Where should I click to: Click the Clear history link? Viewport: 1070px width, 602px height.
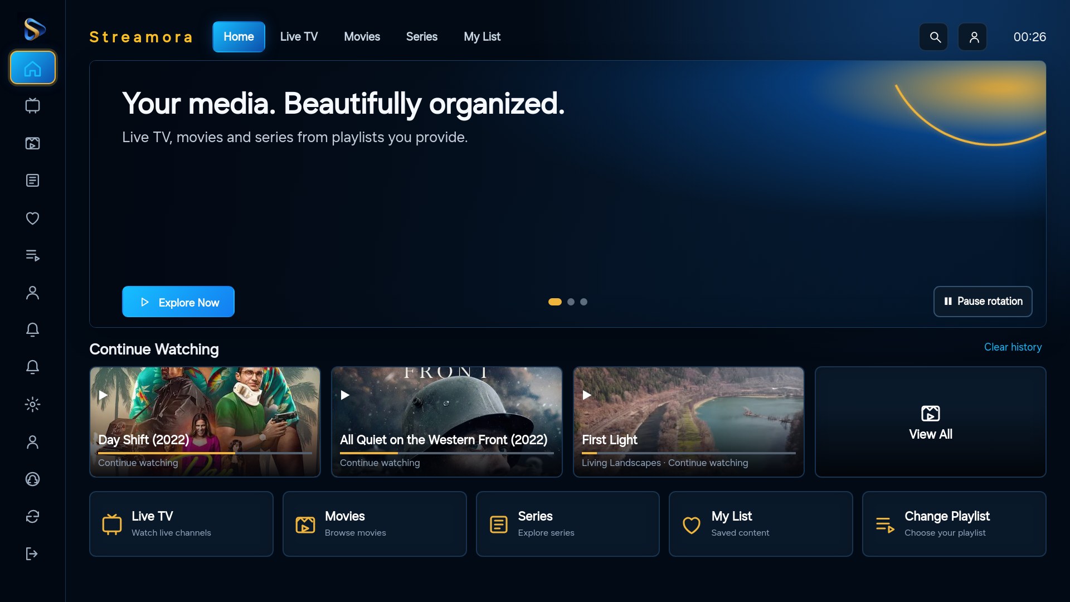click(1013, 347)
